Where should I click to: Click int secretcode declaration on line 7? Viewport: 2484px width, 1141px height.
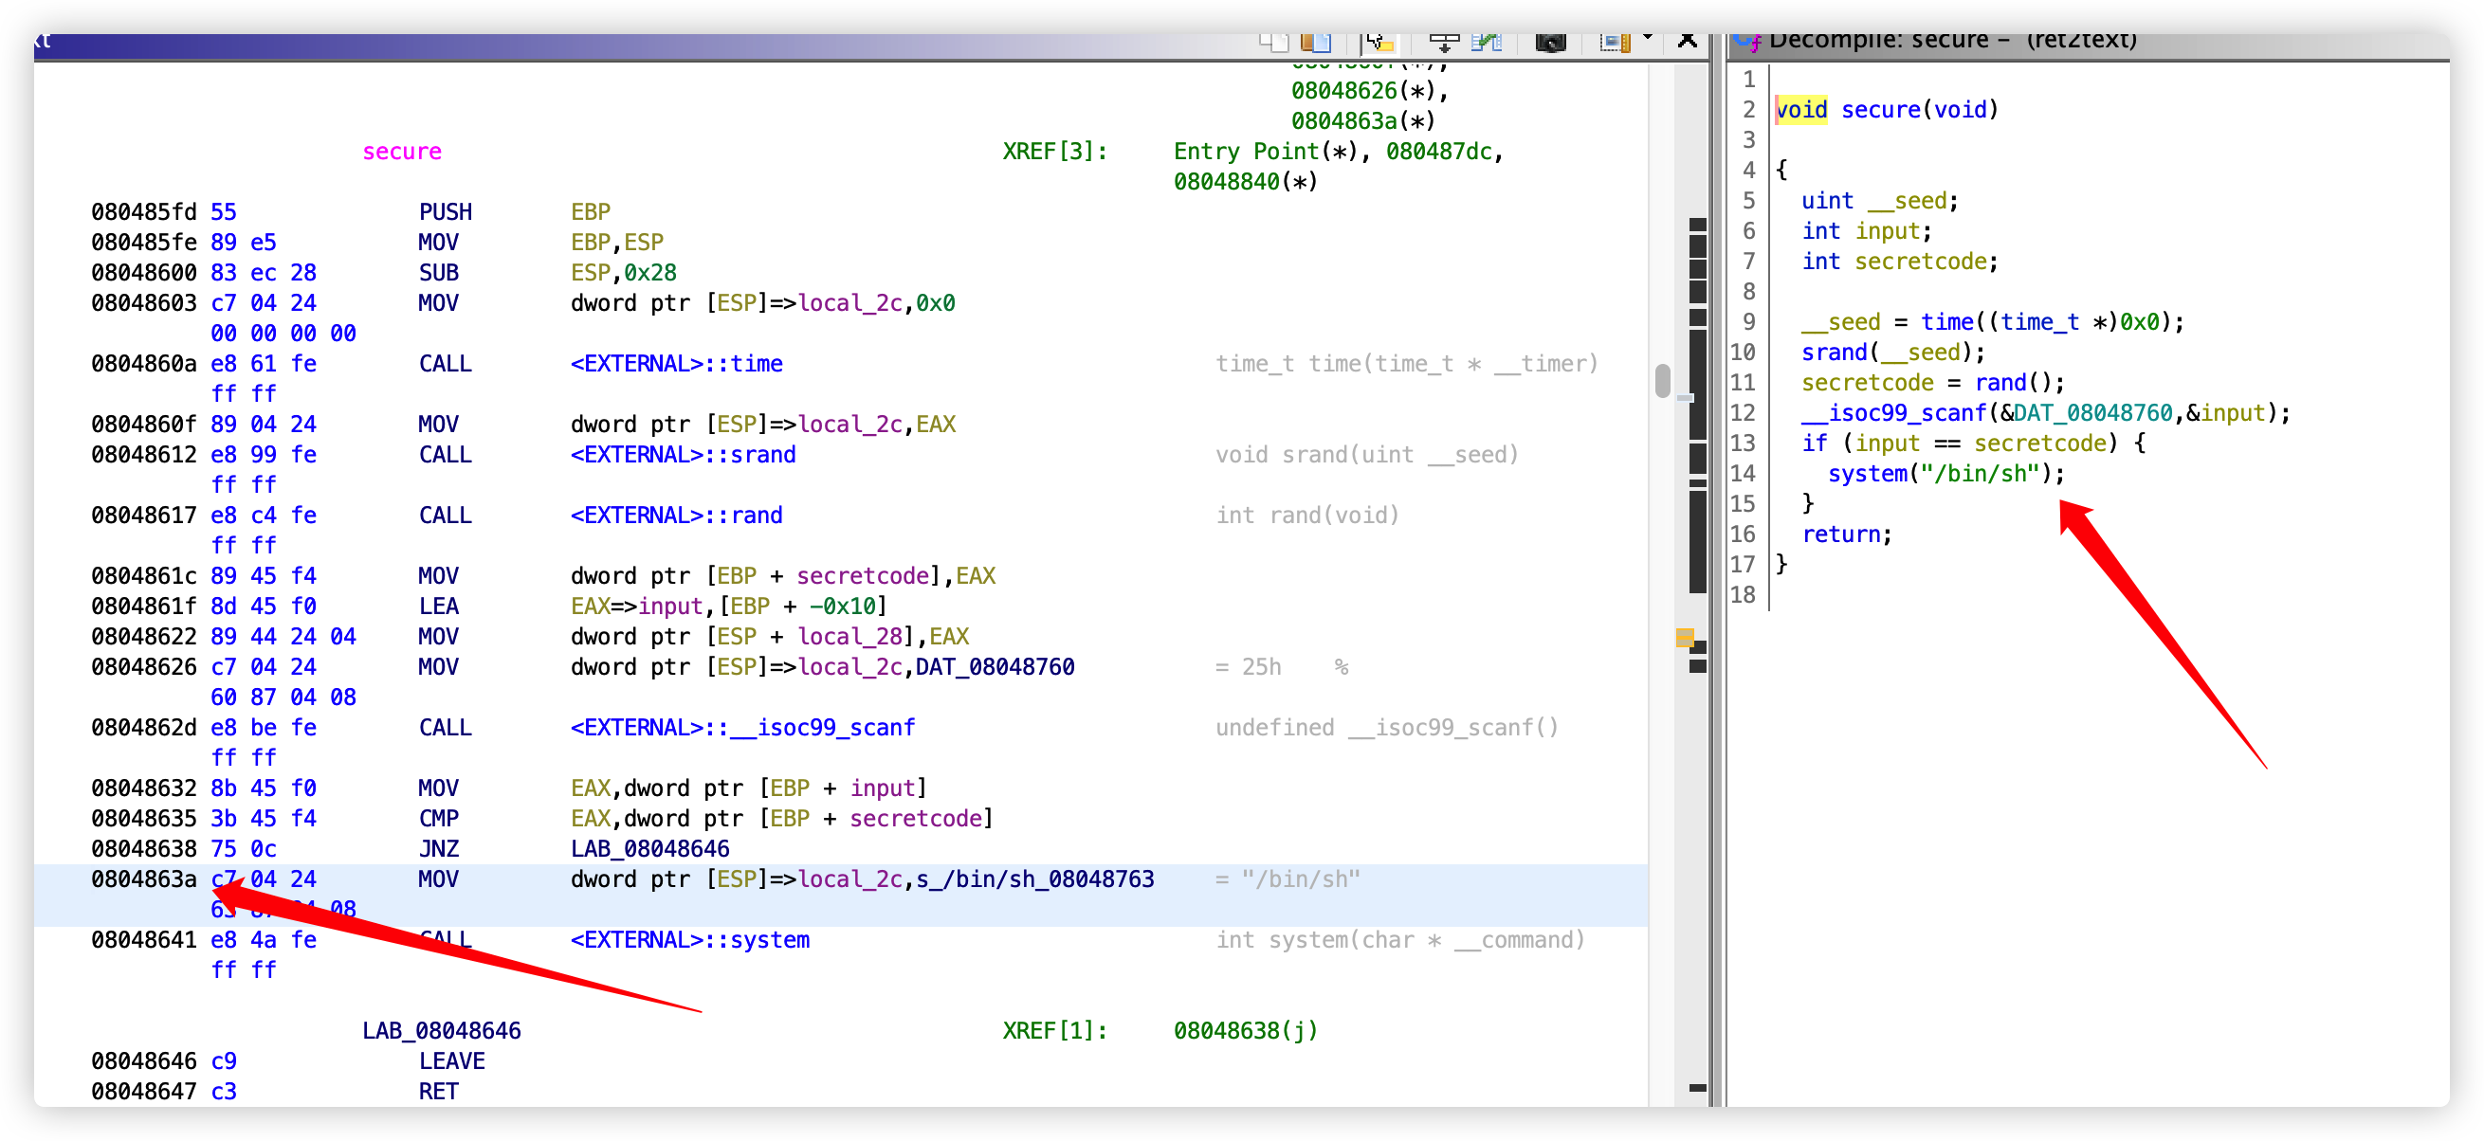click(1900, 262)
